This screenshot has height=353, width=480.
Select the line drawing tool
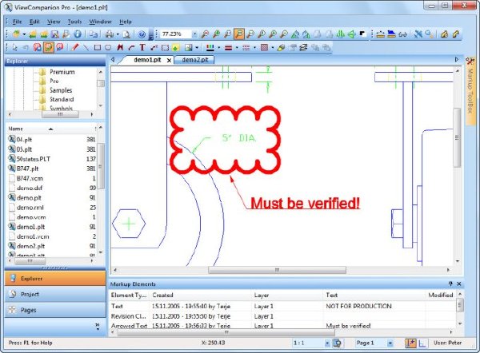coord(86,47)
